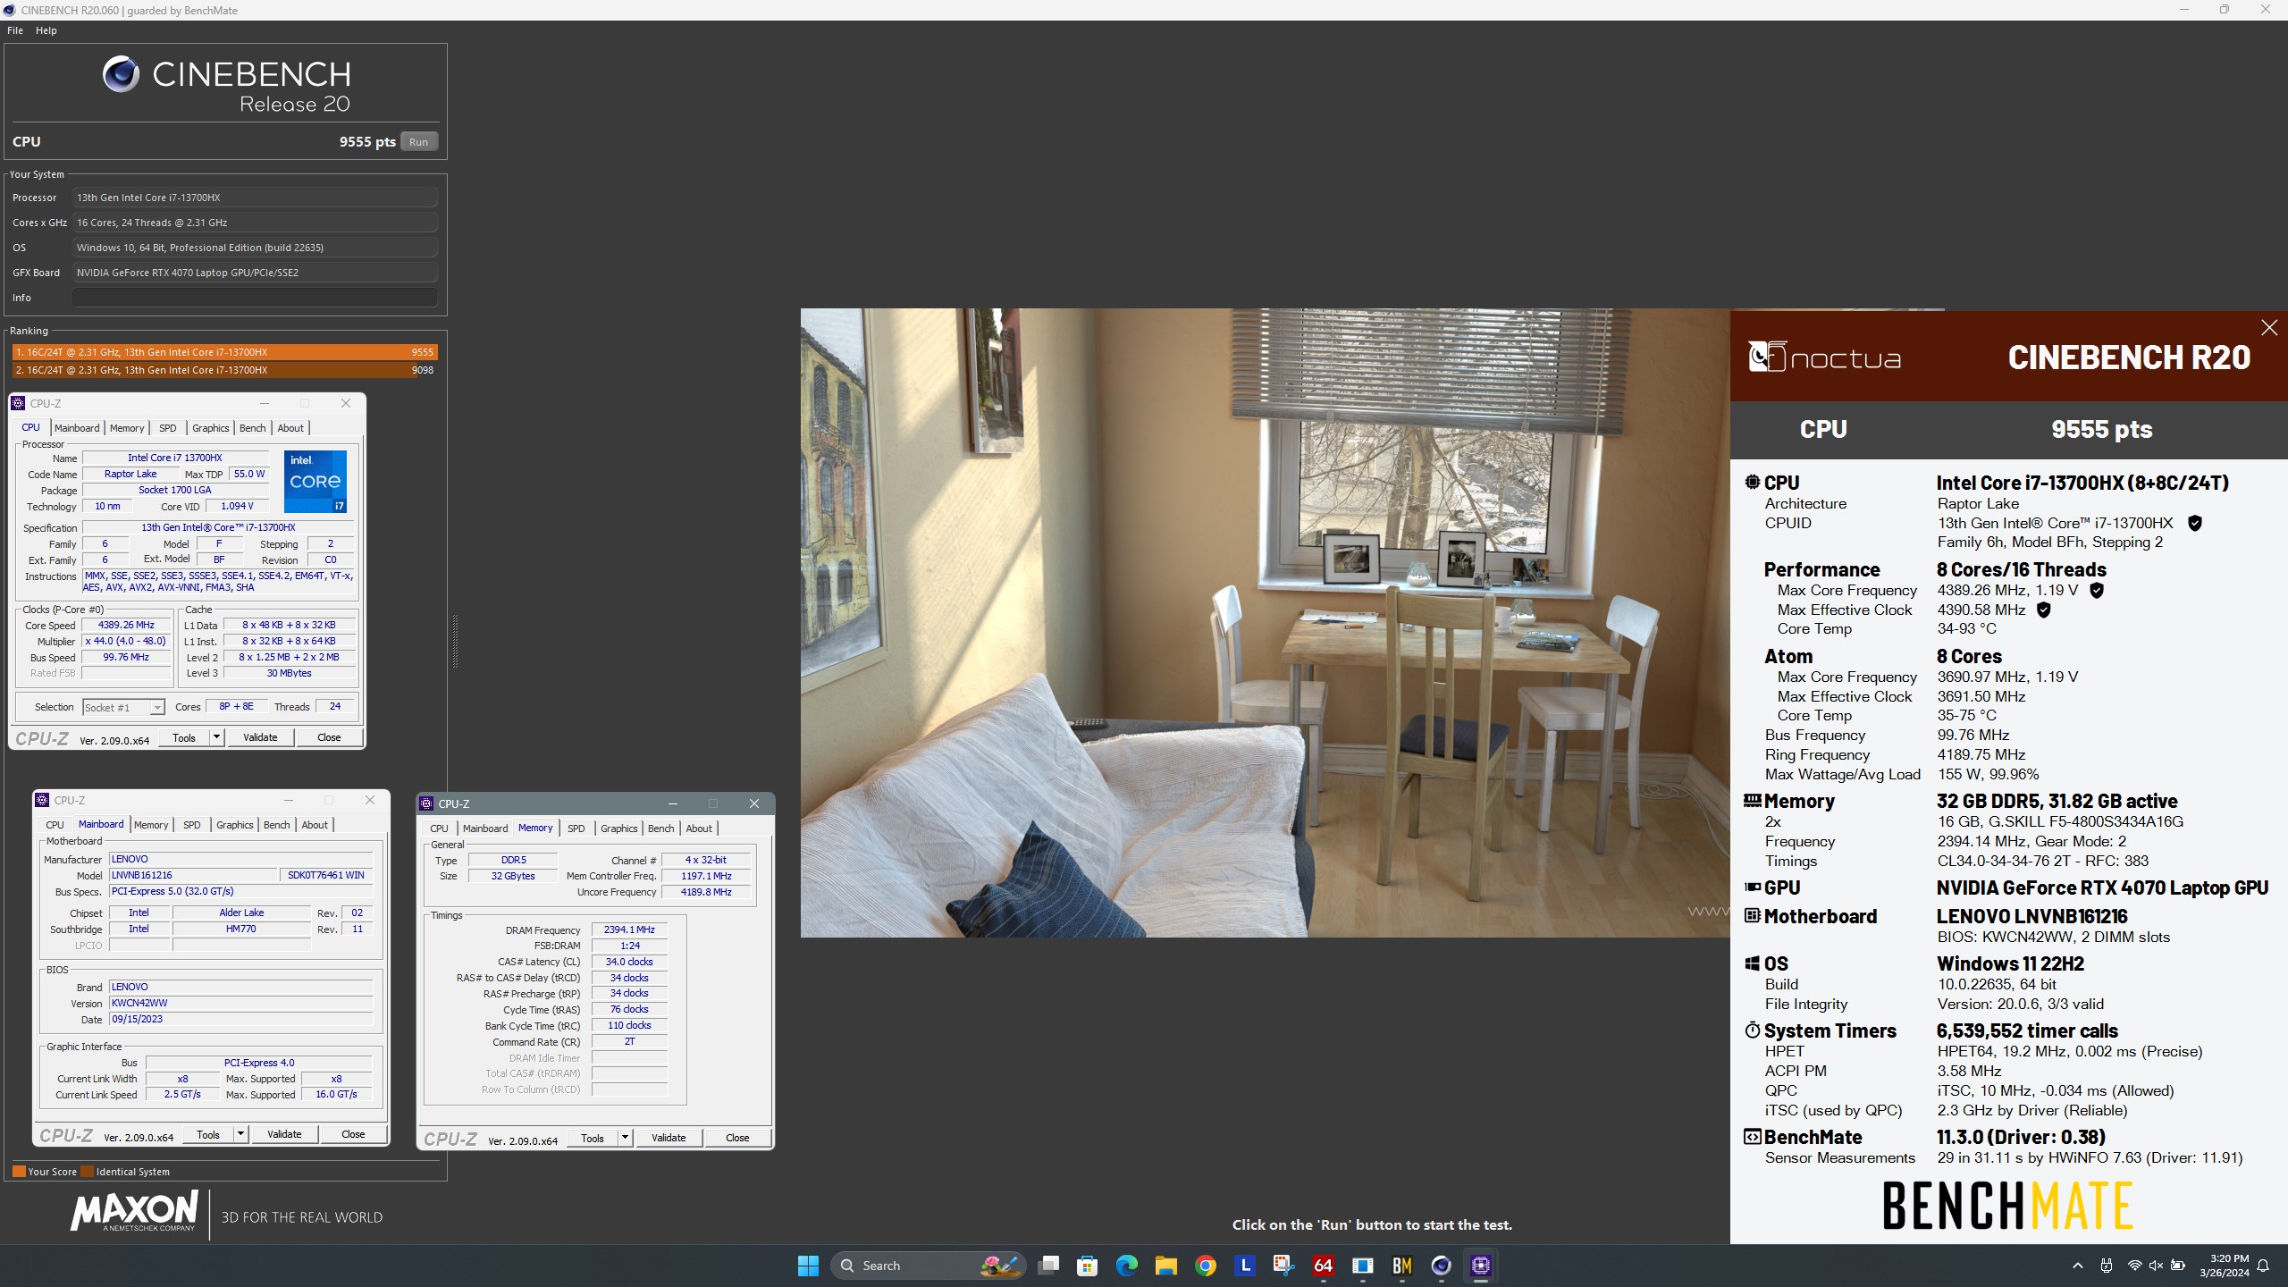The width and height of the screenshot is (2288, 1287).
Task: Click Tools button in CPU-Z memory window
Action: [x=593, y=1138]
